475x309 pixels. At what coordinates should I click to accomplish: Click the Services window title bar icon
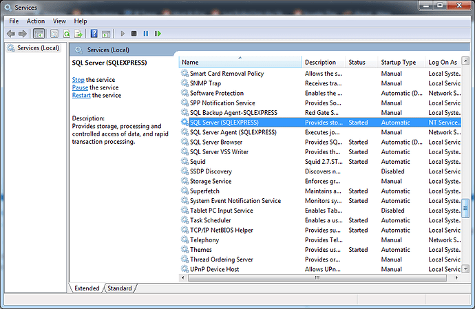[x=8, y=8]
